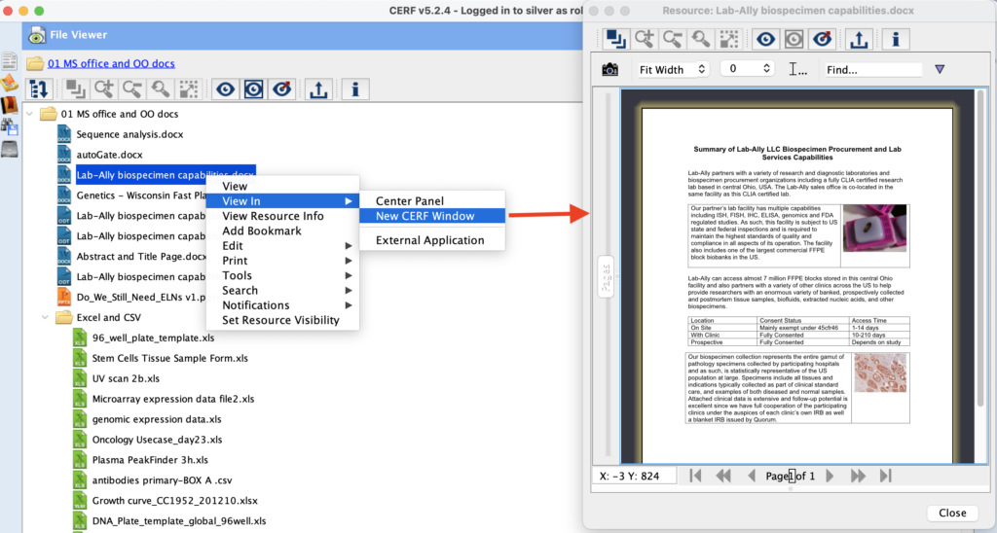This screenshot has height=533, width=997.
Task: Open the Fit Width zoom dropdown
Action: [673, 70]
